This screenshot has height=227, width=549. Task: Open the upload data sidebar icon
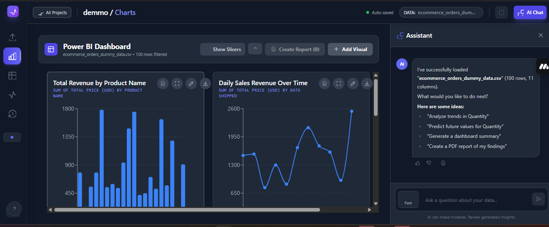click(13, 37)
